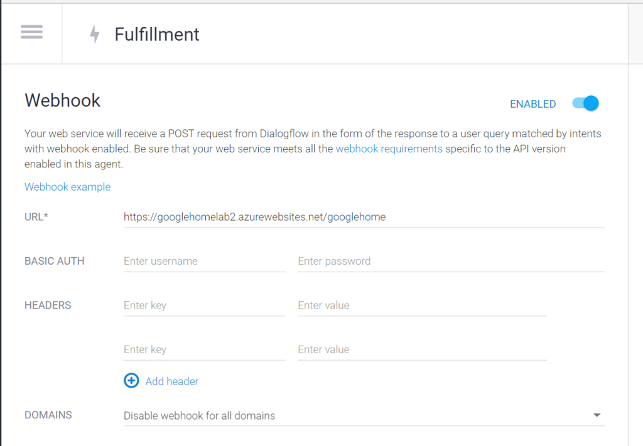Click the DOMAINS field label

[48, 415]
